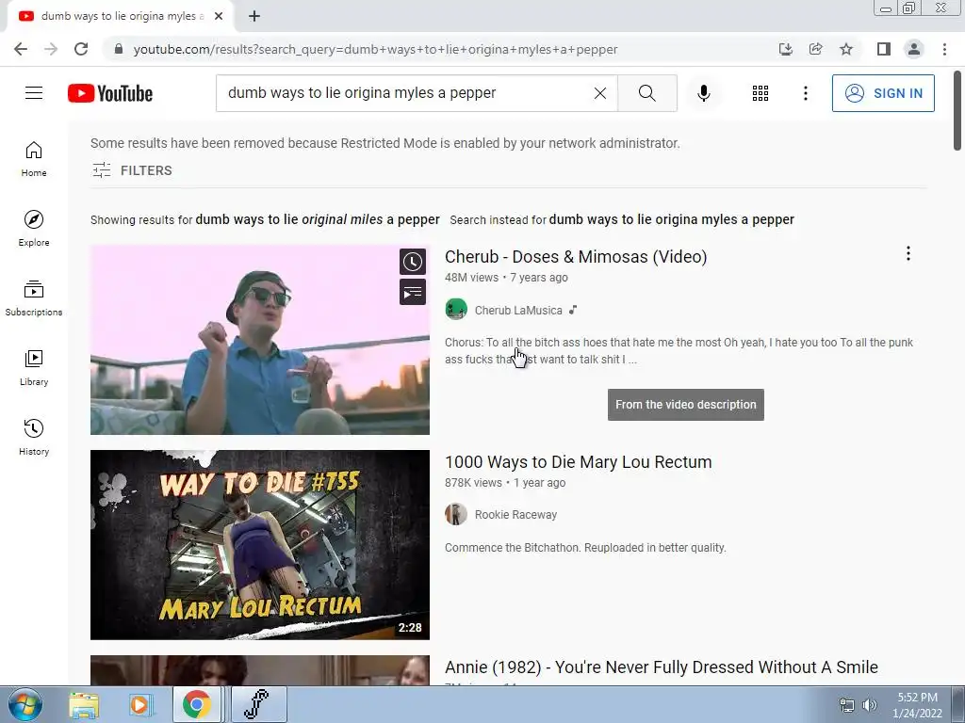Click Chrome taskbar icon
Screen dimensions: 965x723
(196, 704)
